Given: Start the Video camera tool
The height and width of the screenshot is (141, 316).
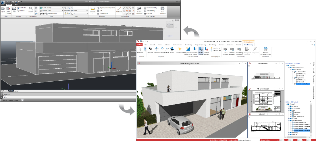Looking at the screenshot, I should tap(172, 50).
